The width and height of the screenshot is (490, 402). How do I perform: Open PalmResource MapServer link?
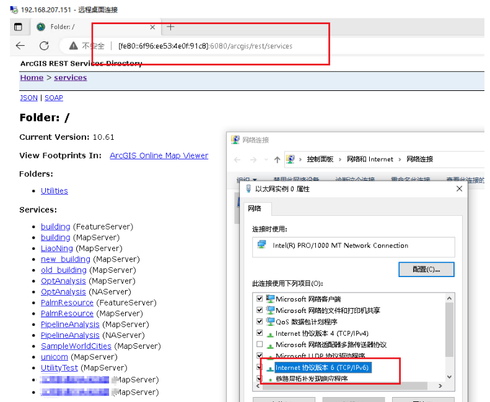coord(67,314)
